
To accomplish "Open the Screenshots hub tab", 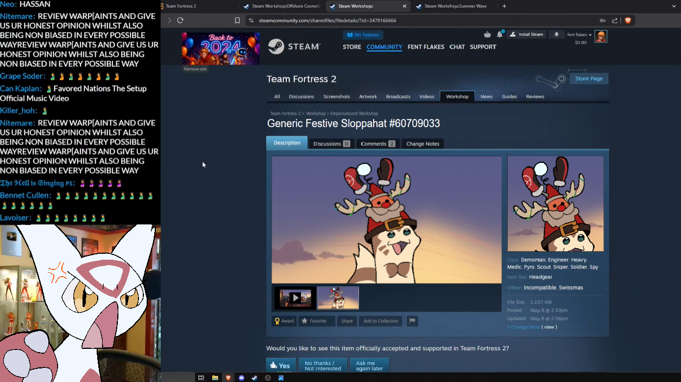I will [337, 96].
